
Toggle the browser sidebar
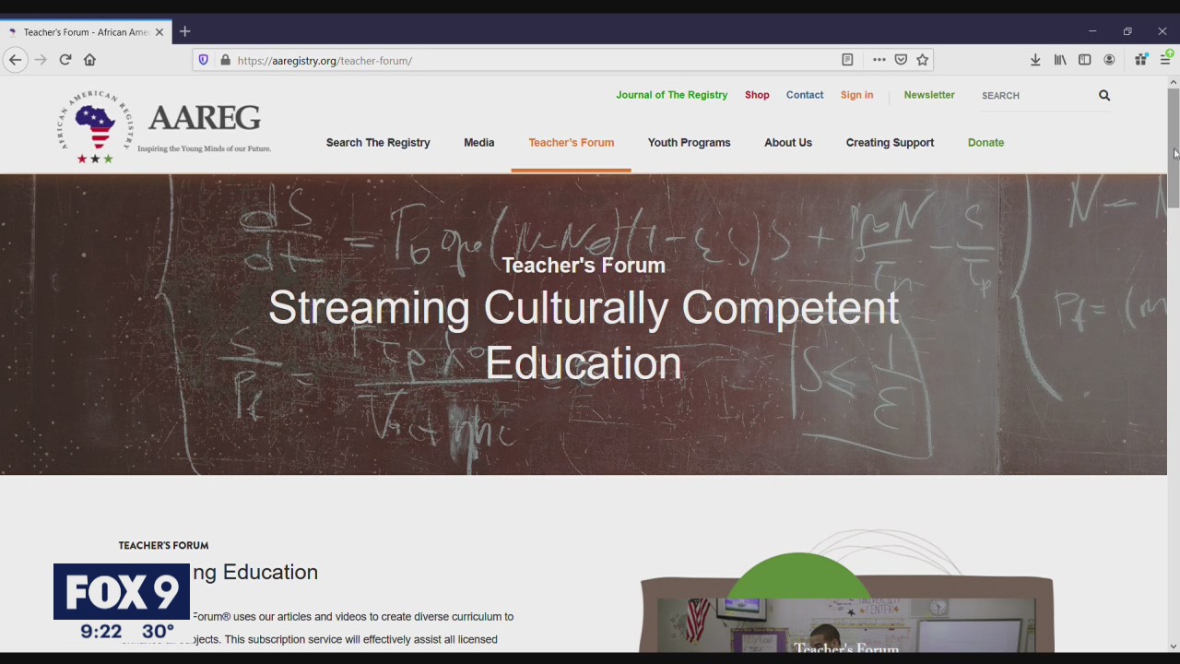point(1085,59)
